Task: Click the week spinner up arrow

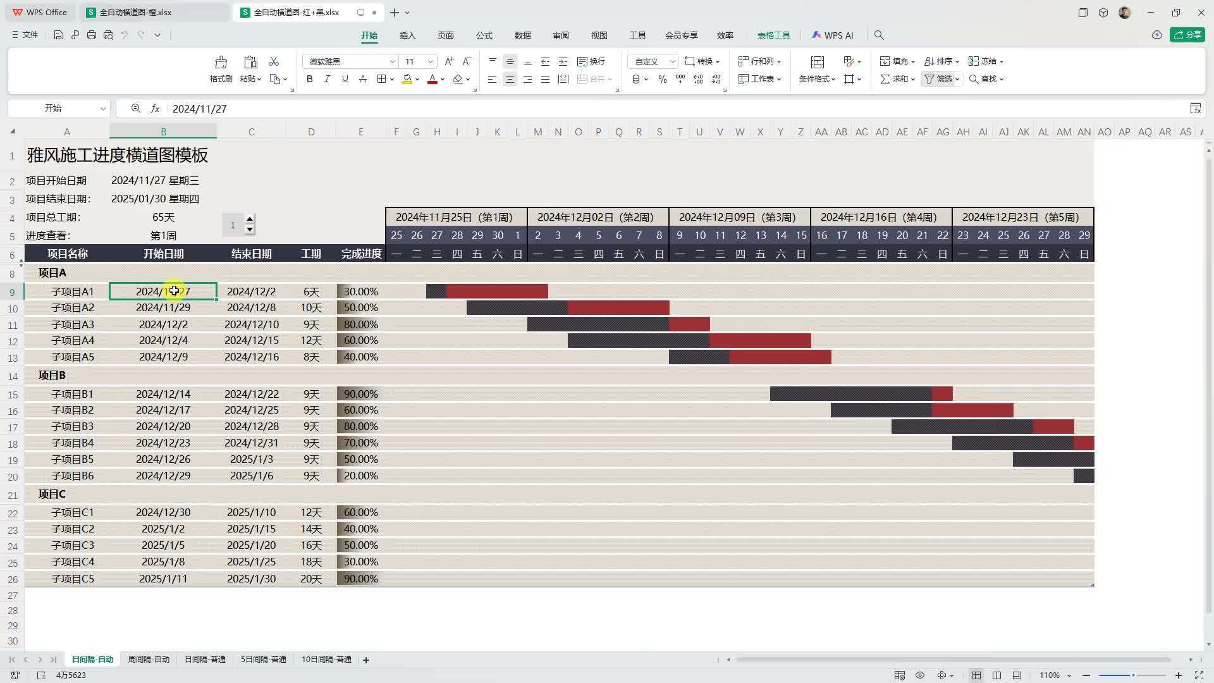Action: (249, 219)
